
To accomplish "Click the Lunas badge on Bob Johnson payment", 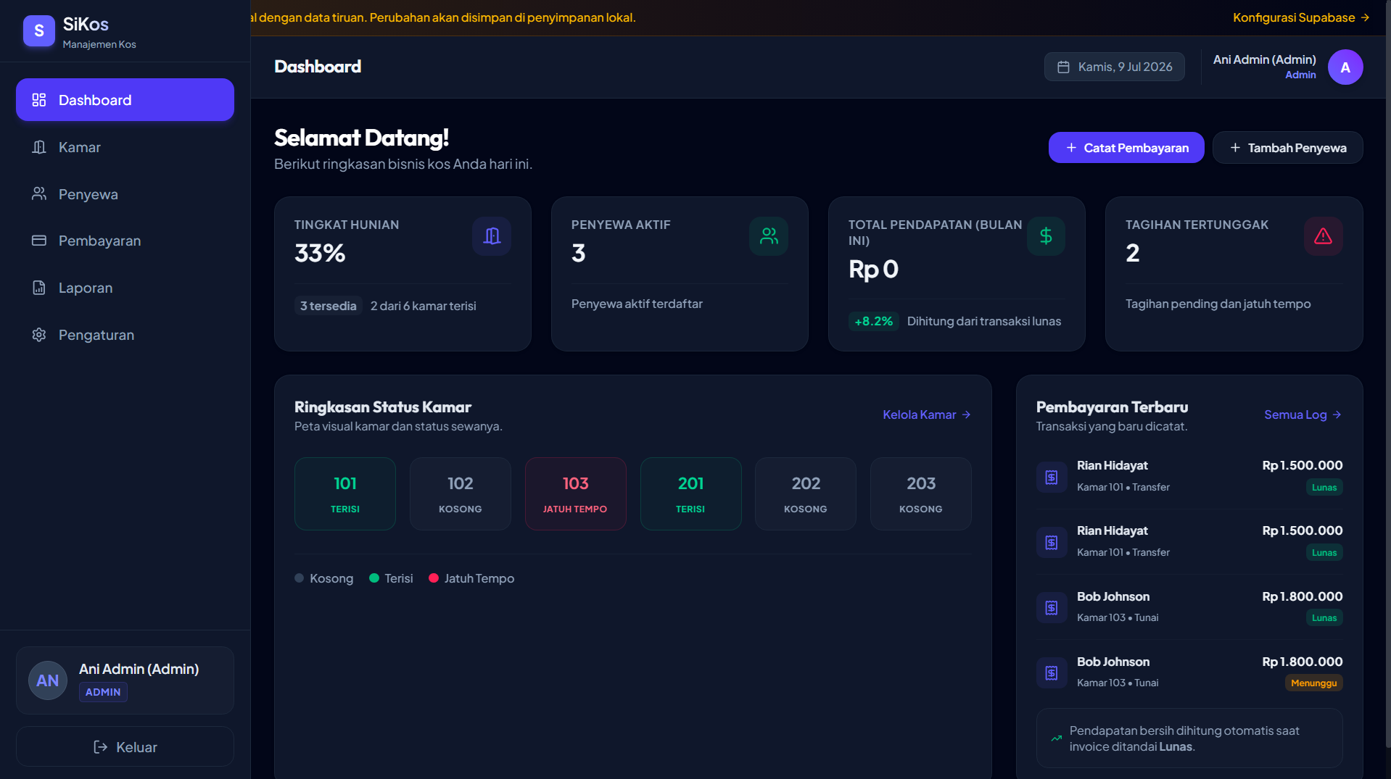I will point(1324,617).
